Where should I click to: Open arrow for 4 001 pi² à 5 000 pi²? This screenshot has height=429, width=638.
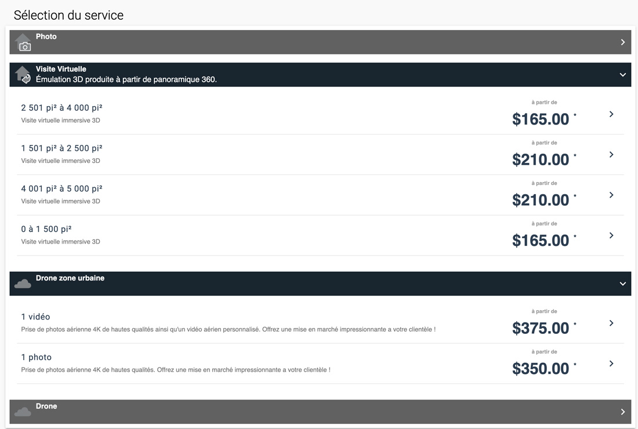pyautogui.click(x=611, y=195)
